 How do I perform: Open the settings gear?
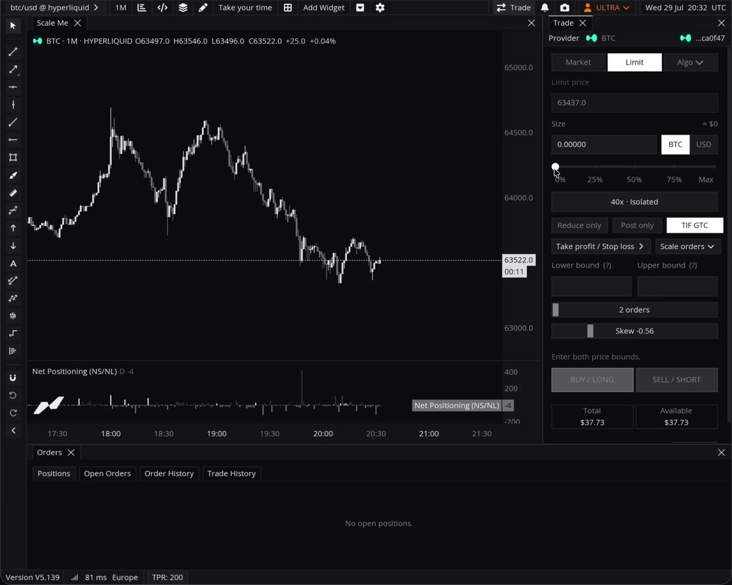(x=380, y=7)
